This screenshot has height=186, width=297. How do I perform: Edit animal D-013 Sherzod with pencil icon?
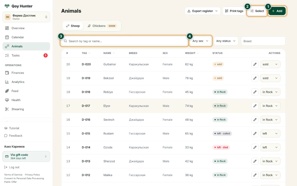pyautogui.click(x=255, y=161)
